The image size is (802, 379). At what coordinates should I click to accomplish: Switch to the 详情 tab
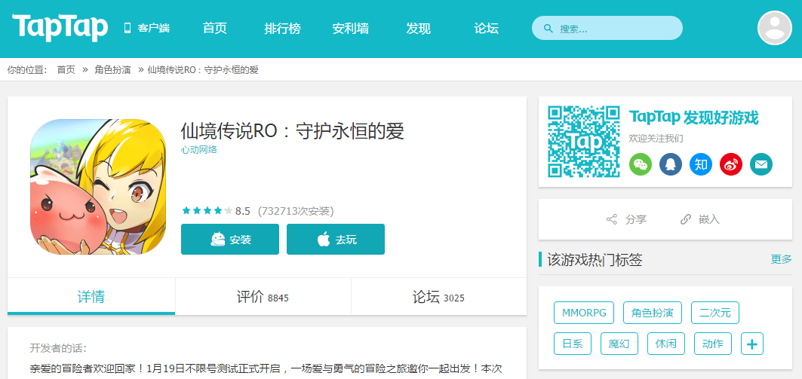point(91,297)
